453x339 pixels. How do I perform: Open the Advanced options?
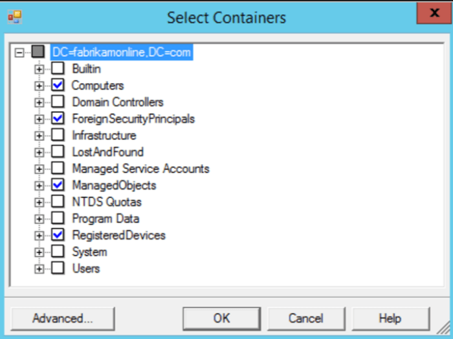tap(63, 318)
